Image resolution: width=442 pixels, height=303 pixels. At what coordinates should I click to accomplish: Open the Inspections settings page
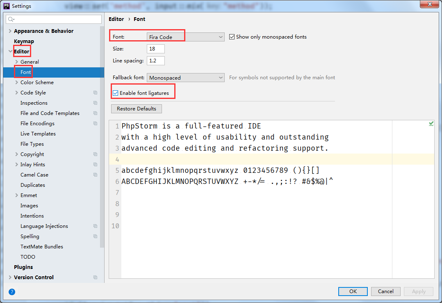click(34, 103)
